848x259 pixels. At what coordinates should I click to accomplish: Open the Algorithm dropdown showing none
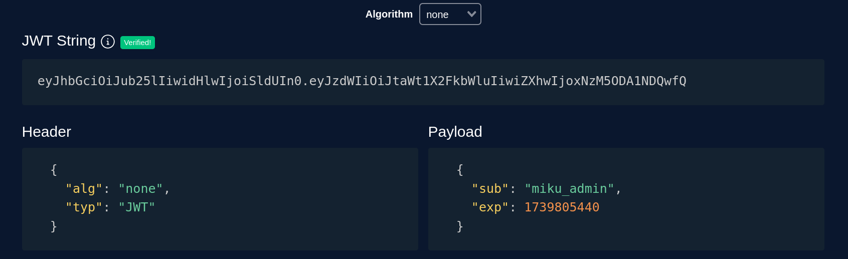click(x=449, y=15)
